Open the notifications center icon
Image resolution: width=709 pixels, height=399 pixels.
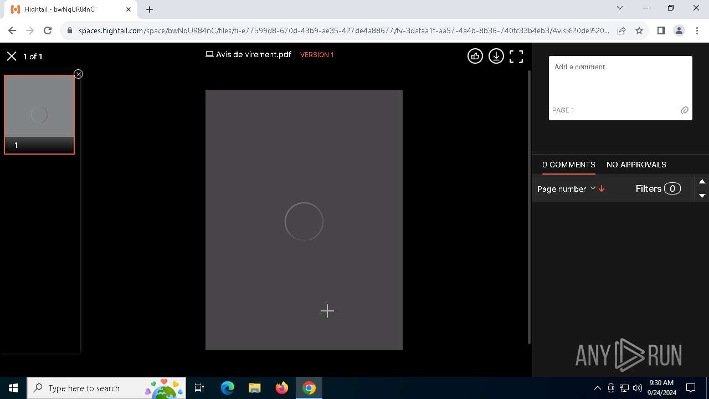click(x=691, y=388)
